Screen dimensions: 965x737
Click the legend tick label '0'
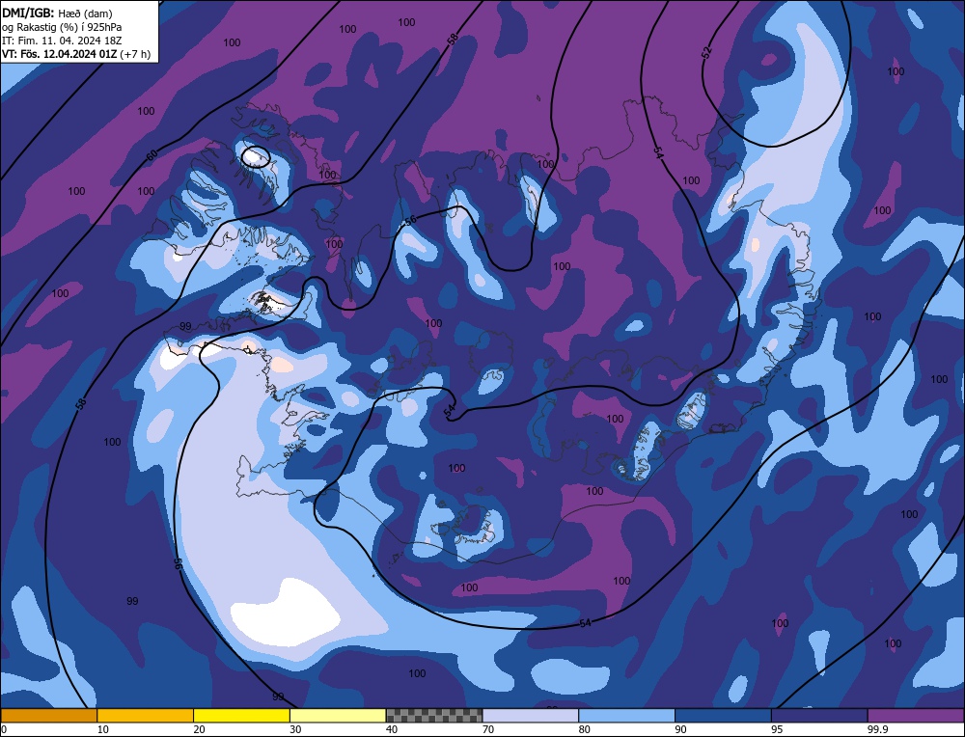click(x=4, y=729)
